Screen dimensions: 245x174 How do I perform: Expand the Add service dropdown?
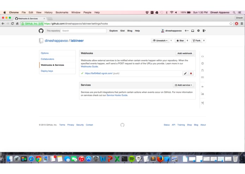point(183,85)
